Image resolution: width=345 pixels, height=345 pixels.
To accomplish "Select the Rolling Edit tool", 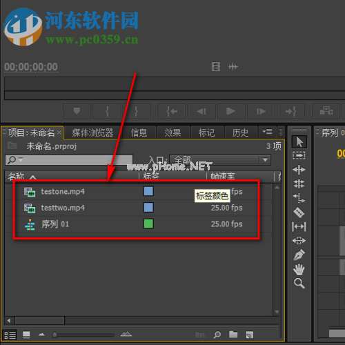I will (299, 184).
